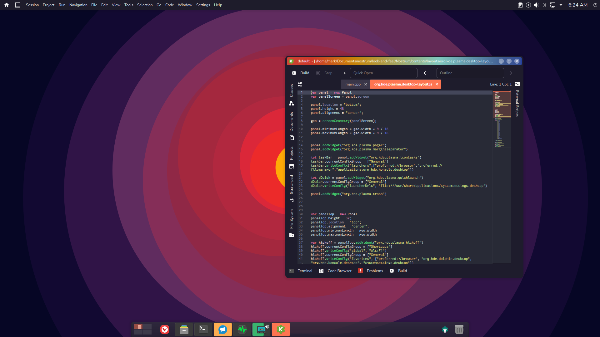Open the External Scripts panel
600x337 pixels.
tap(517, 103)
